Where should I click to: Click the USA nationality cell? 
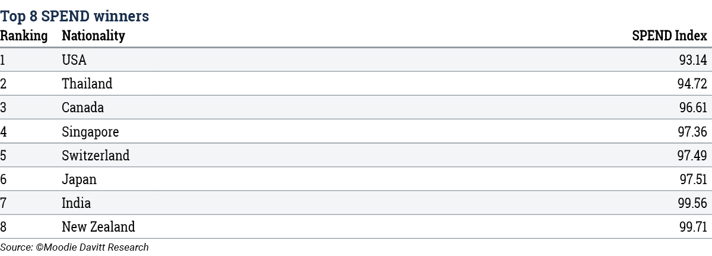coord(75,60)
